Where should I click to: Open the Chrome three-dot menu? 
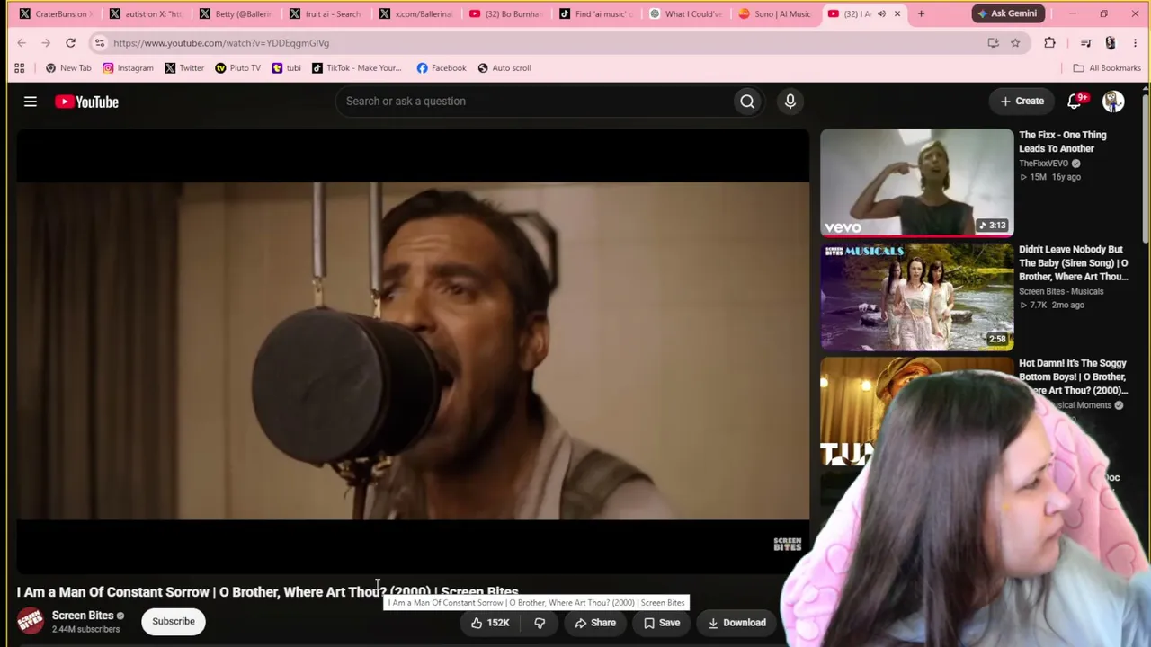pyautogui.click(x=1135, y=42)
